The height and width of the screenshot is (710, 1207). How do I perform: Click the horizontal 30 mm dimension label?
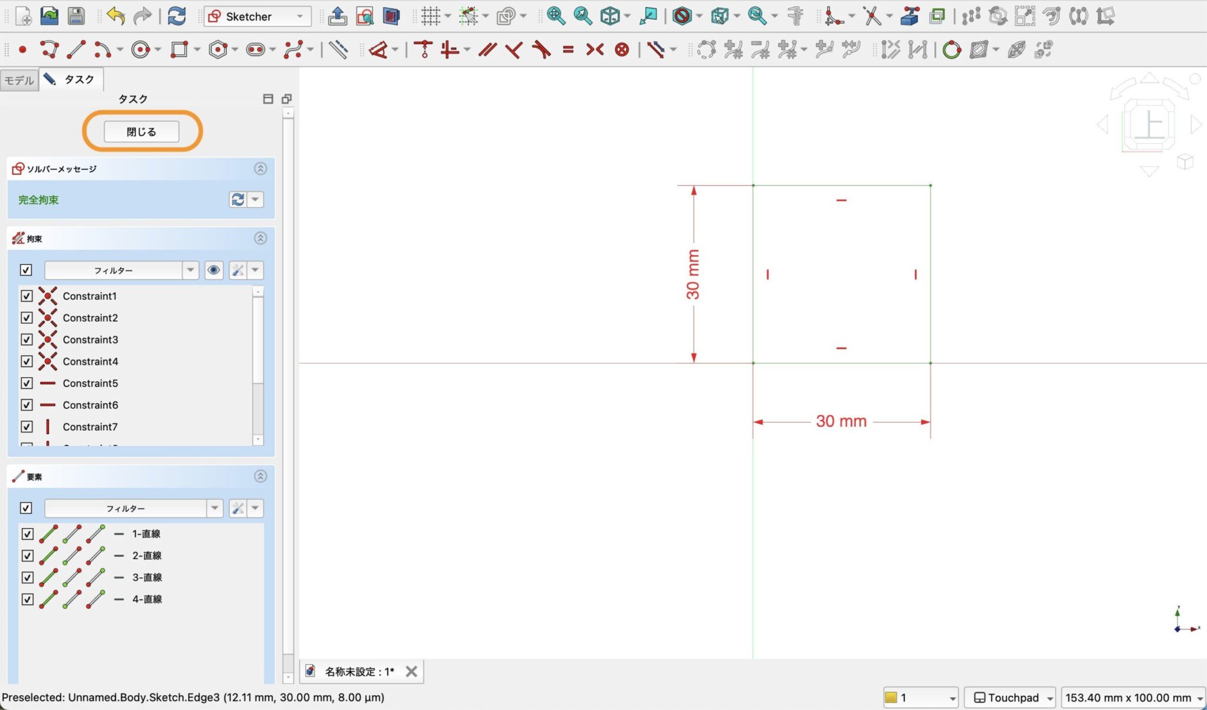[x=841, y=421]
